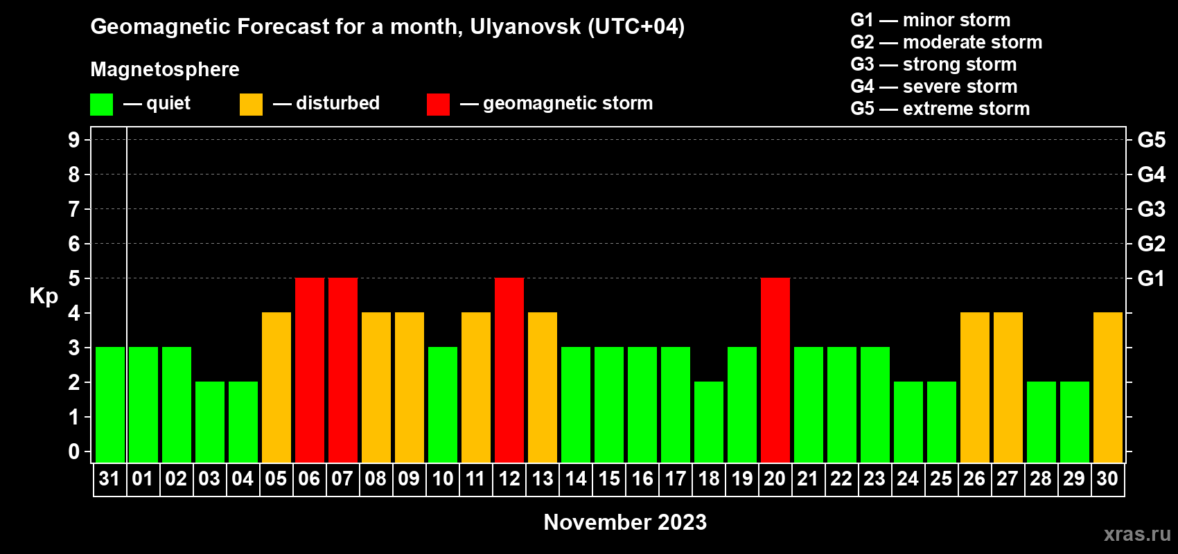This screenshot has height=554, width=1178.
Task: Click the green bar for day 01
Action: click(x=143, y=404)
